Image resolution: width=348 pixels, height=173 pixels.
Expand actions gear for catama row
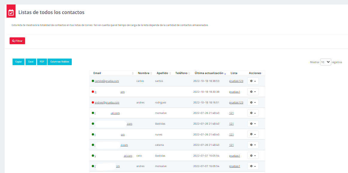253,145
